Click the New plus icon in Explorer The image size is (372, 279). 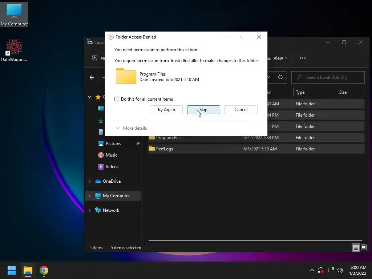coord(94,58)
